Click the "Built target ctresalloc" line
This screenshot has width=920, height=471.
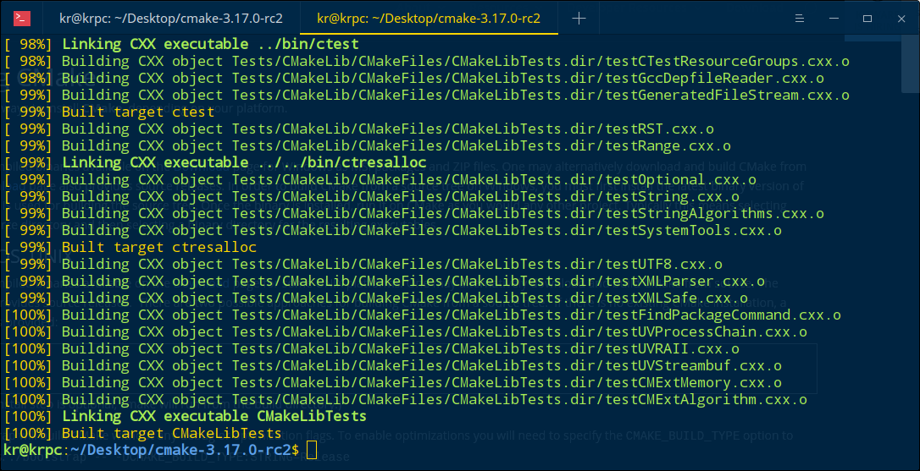[158, 247]
